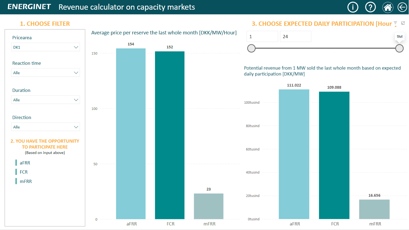Click the end handle of the hour slider
The width and height of the screenshot is (409, 230).
click(x=399, y=48)
